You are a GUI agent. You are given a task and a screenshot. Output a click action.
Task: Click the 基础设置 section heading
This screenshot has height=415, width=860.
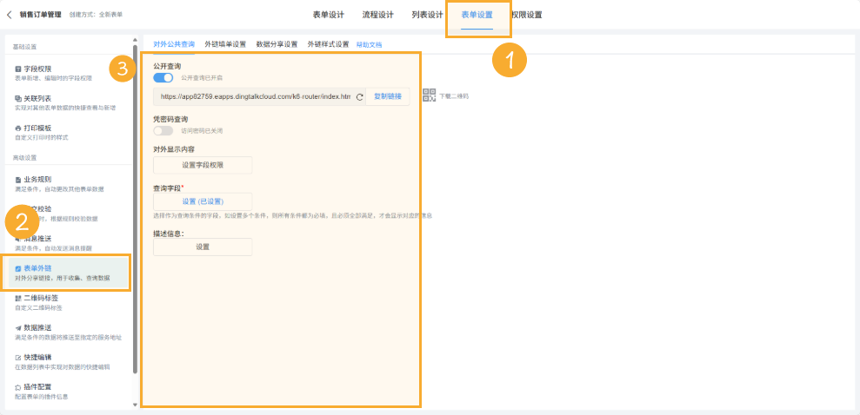(24, 47)
